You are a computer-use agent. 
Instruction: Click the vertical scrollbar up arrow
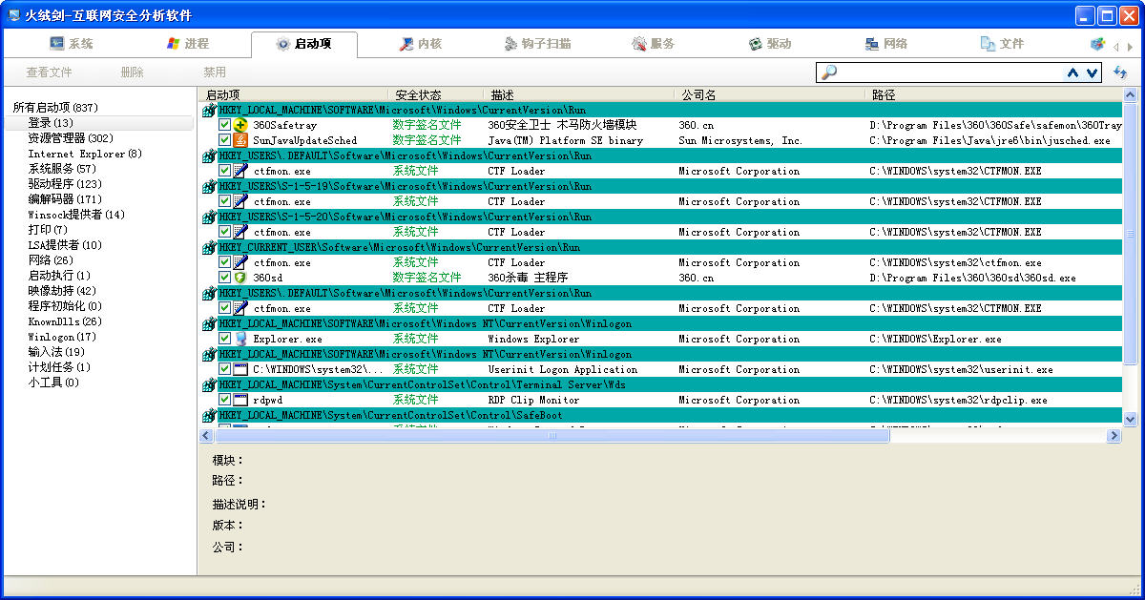1131,95
